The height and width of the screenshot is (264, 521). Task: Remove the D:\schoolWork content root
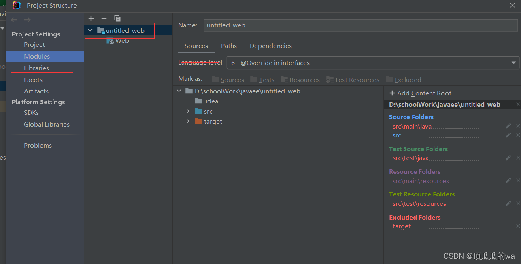point(517,104)
